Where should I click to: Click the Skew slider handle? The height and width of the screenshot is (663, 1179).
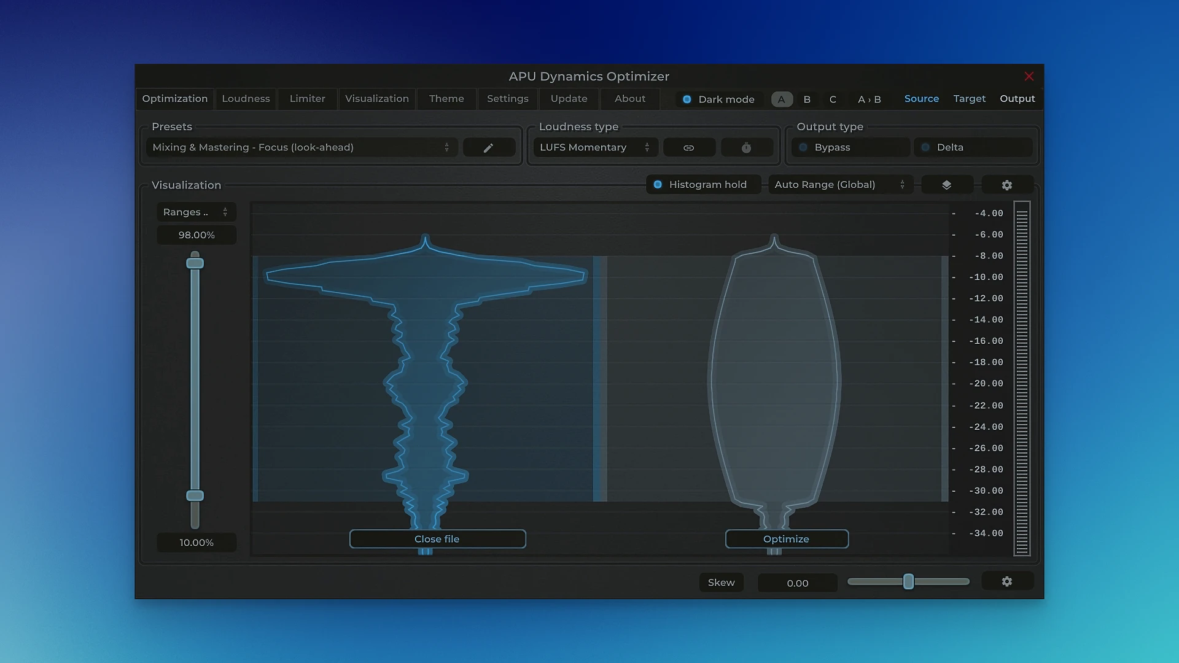point(908,581)
